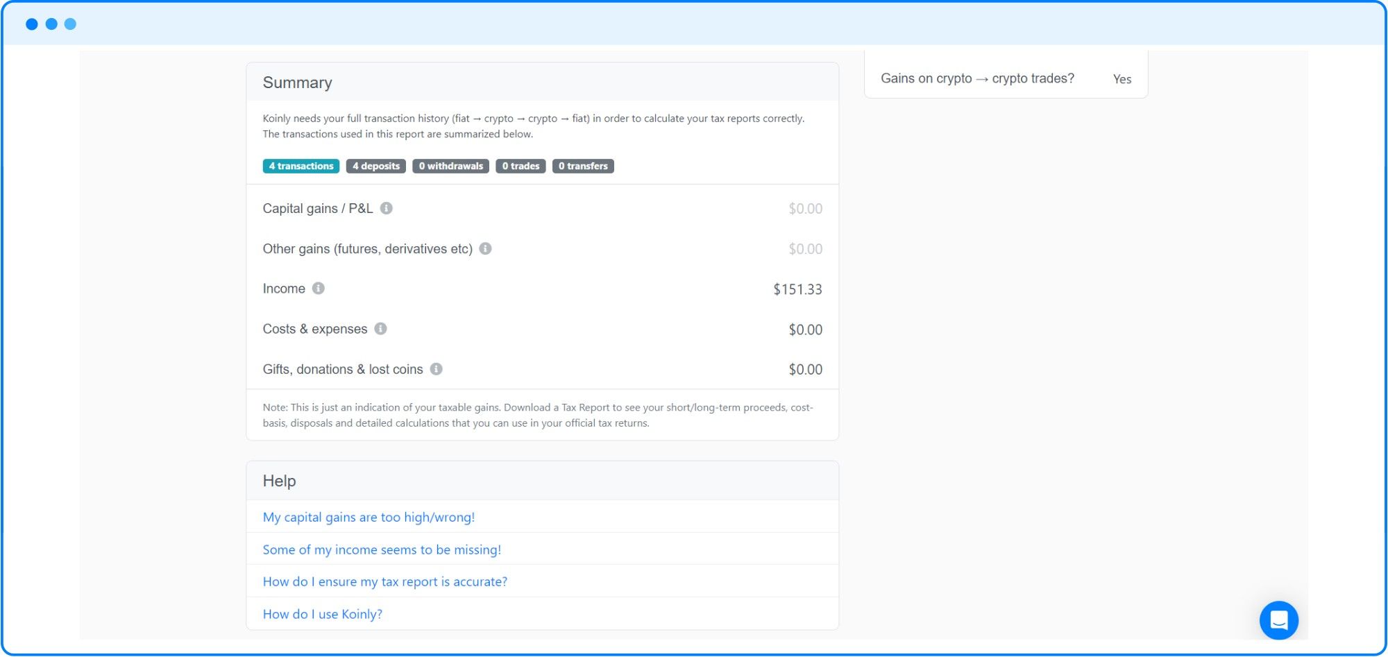Screen dimensions: 1388x657
Task: Open 'My capital gains are too high/wrong!'
Action: tap(369, 517)
